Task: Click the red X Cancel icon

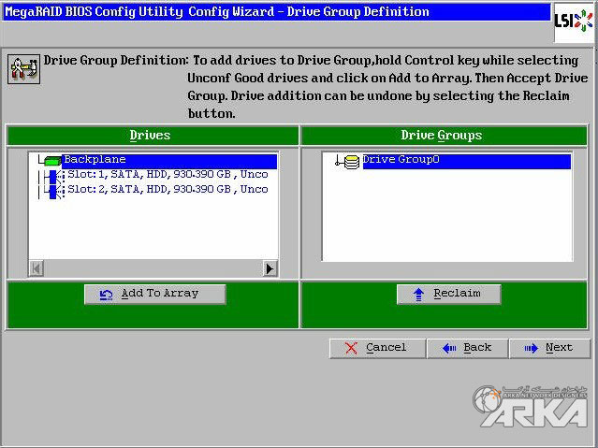Action: point(351,348)
